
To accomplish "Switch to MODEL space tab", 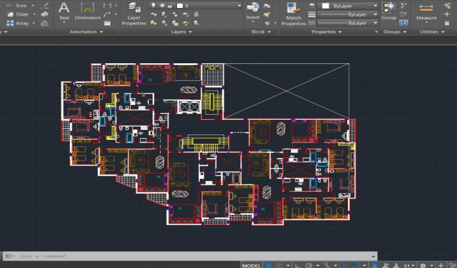I will pyautogui.click(x=251, y=265).
